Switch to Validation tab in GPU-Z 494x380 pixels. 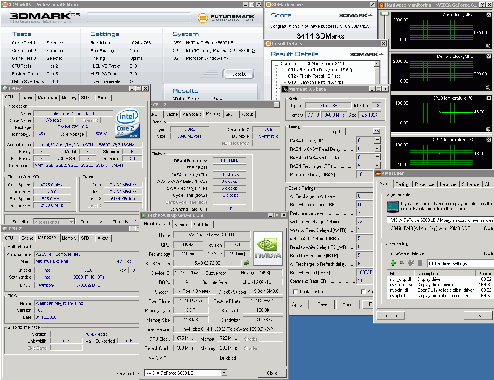tap(203, 225)
